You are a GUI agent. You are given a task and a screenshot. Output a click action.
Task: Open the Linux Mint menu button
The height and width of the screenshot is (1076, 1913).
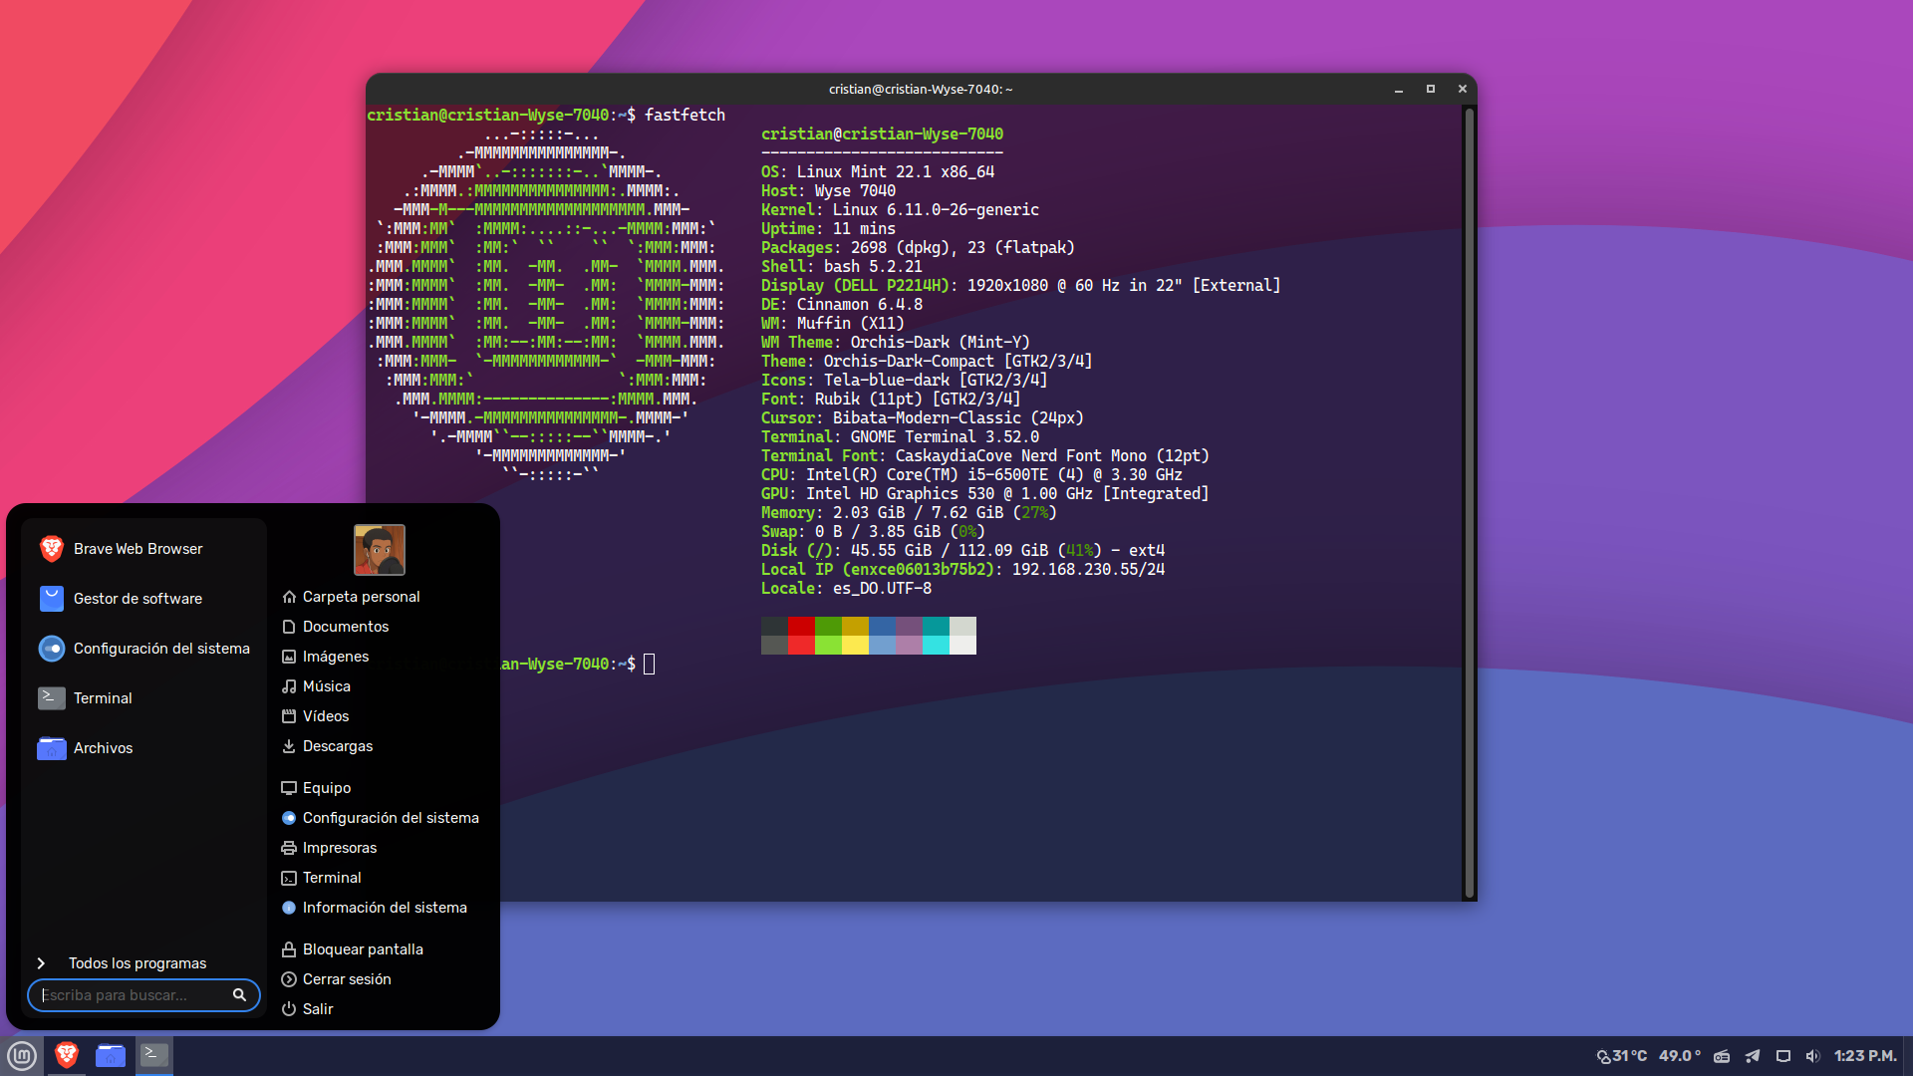point(22,1055)
